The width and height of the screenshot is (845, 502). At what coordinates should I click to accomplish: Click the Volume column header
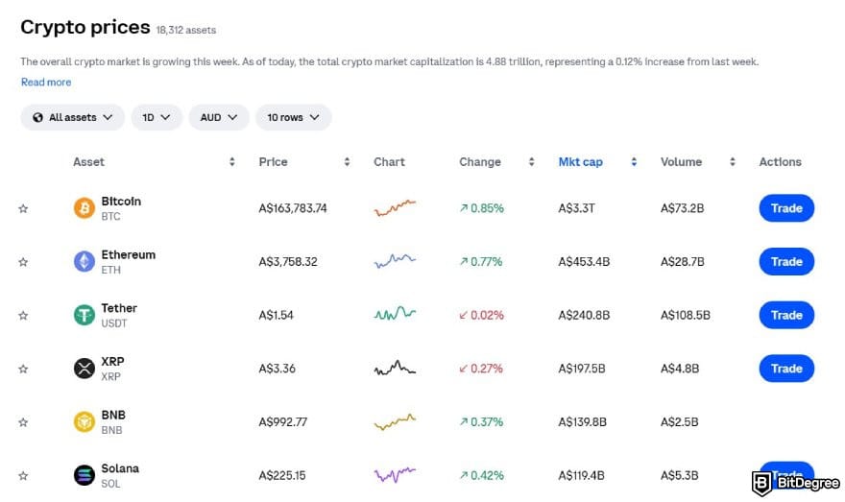click(x=681, y=161)
